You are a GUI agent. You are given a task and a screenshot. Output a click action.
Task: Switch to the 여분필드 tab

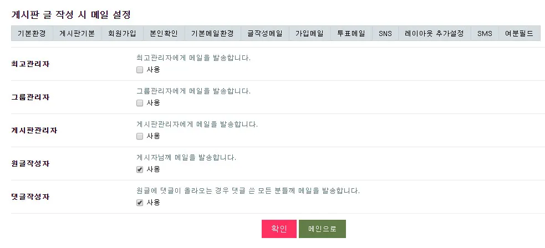coord(519,33)
